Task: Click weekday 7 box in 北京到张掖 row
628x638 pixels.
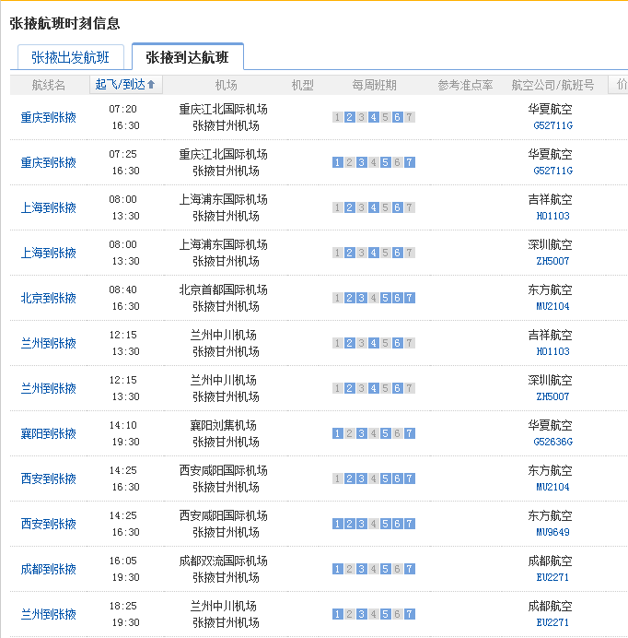Action: 410,298
